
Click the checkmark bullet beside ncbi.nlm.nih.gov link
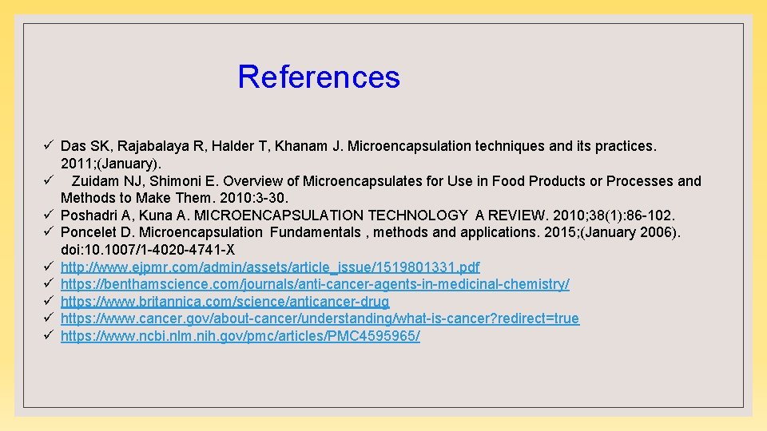click(48, 335)
